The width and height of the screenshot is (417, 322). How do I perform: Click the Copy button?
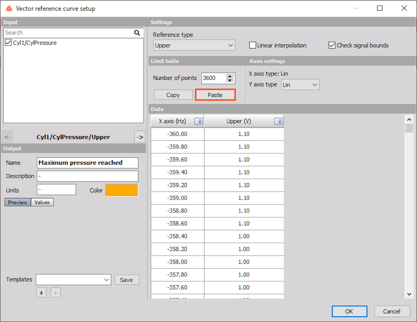click(x=173, y=95)
